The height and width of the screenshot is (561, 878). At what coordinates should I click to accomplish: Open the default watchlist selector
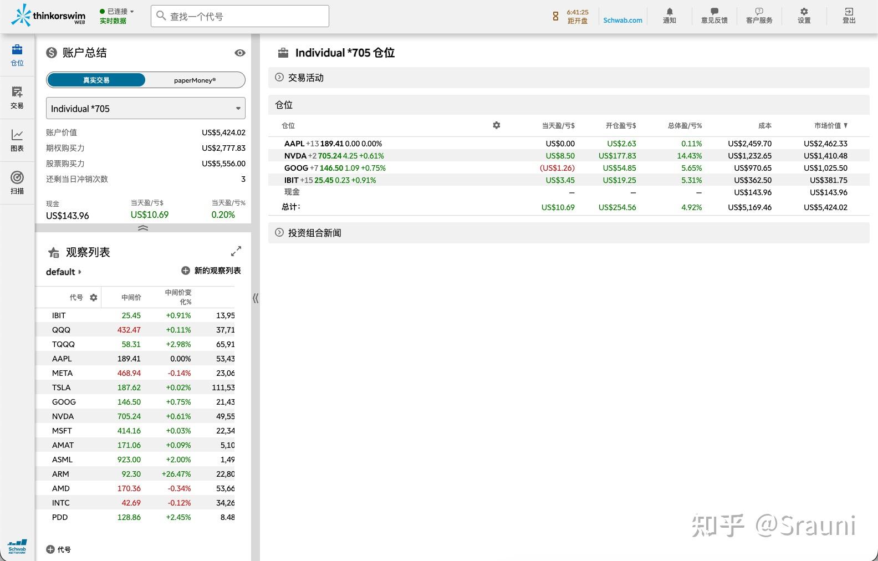(64, 272)
